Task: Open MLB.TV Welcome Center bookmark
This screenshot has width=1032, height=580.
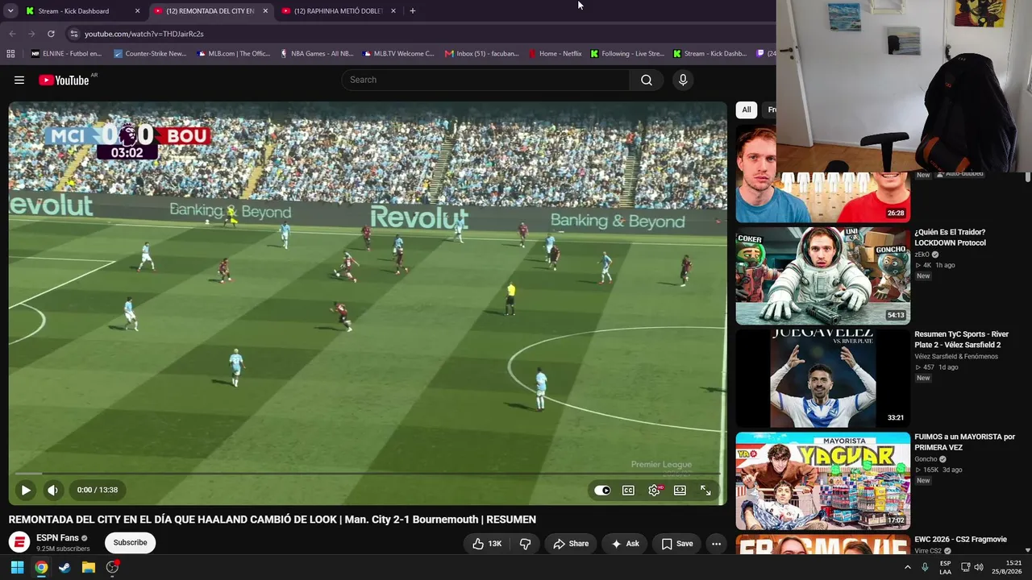Action: click(x=398, y=54)
